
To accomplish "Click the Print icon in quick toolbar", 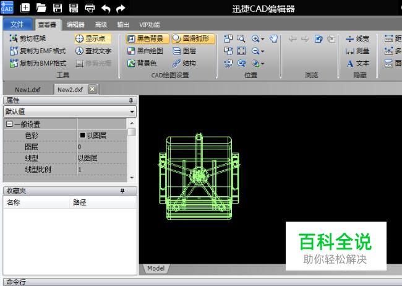I will coord(90,8).
